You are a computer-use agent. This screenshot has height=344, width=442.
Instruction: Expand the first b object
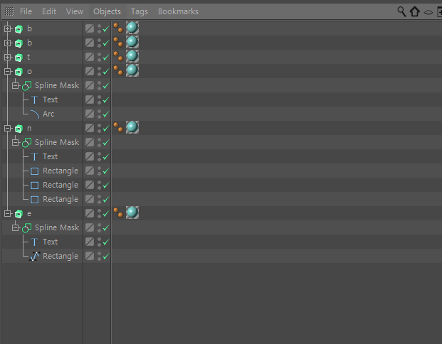click(8, 28)
